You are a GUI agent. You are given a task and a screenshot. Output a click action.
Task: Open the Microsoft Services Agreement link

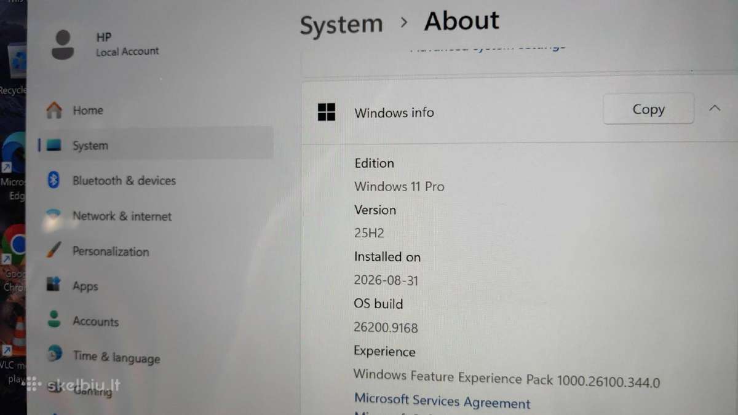coord(442,401)
